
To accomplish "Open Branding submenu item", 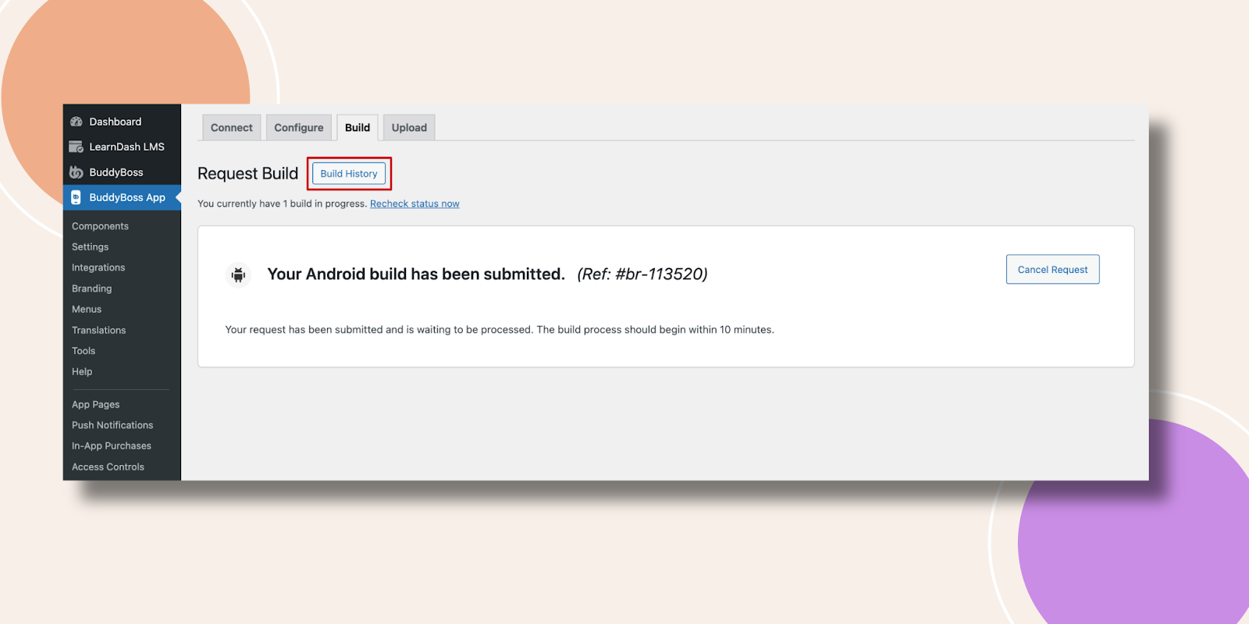I will [92, 289].
